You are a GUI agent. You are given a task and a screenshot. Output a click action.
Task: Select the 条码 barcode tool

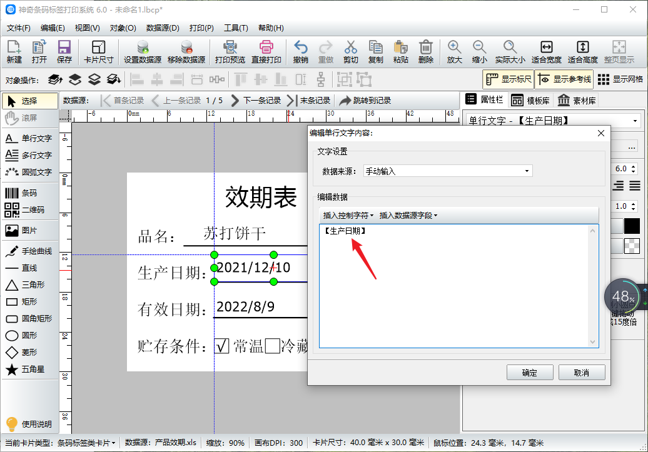point(30,193)
